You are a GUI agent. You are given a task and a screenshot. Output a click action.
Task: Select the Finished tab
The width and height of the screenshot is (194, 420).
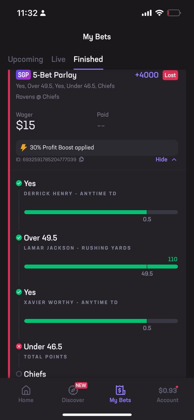(88, 59)
